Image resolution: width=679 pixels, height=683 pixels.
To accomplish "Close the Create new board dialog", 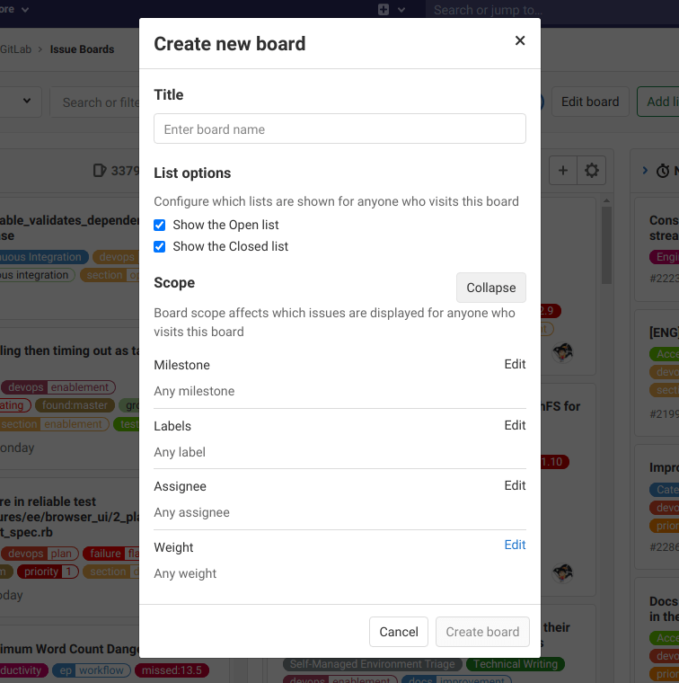I will 520,40.
